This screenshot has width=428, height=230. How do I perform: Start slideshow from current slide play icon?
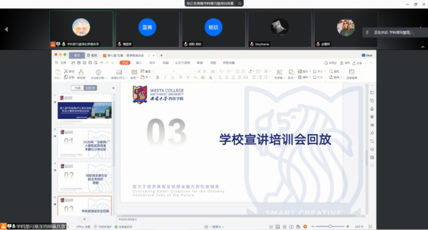point(98,72)
